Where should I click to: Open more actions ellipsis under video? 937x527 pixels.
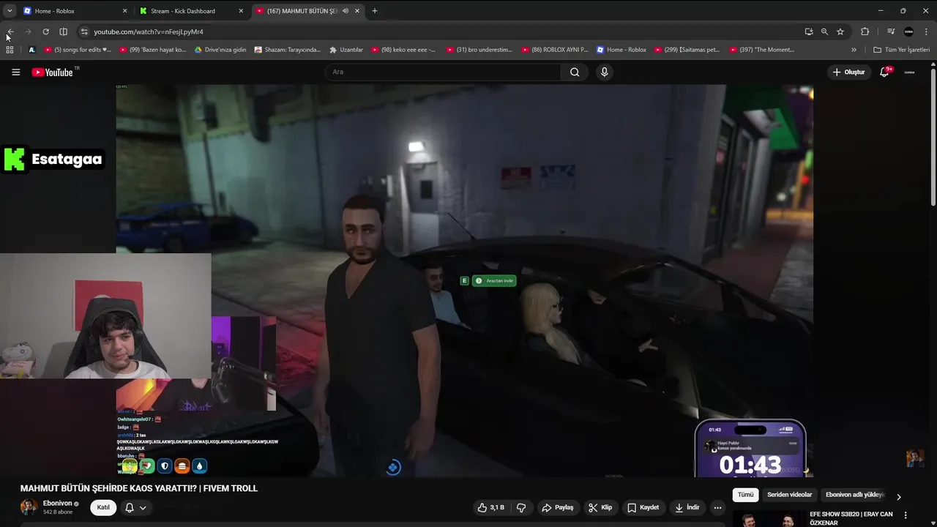pos(717,507)
